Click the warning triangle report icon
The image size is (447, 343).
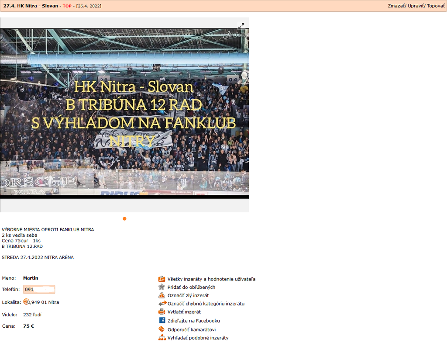tap(162, 295)
